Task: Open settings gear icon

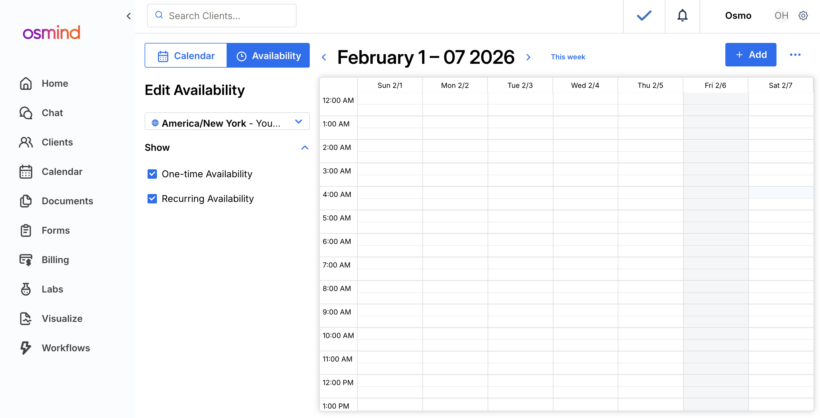Action: (803, 16)
